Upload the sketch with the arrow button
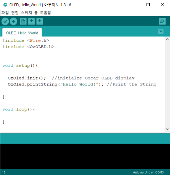 point(13,21)
